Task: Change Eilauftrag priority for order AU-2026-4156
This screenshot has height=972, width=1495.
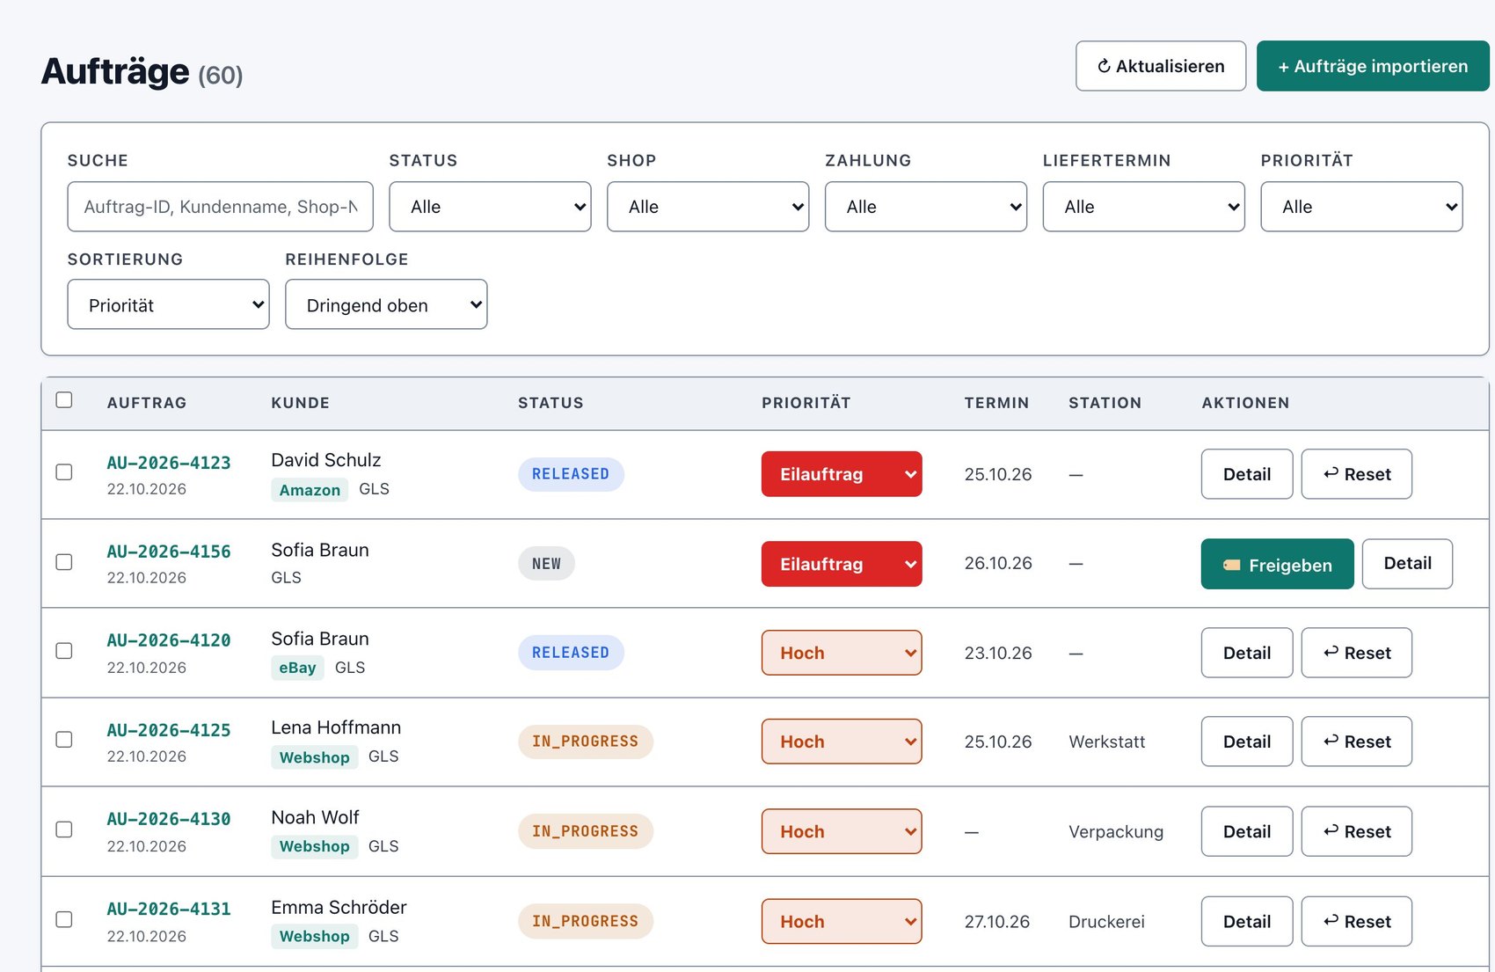Action: [842, 564]
